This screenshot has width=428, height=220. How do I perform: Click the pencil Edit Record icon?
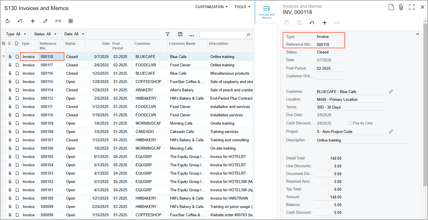click(x=45, y=21)
